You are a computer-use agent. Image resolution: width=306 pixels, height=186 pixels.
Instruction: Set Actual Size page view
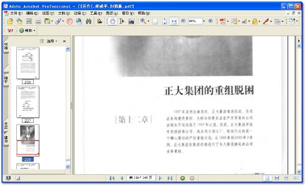coord(155,21)
